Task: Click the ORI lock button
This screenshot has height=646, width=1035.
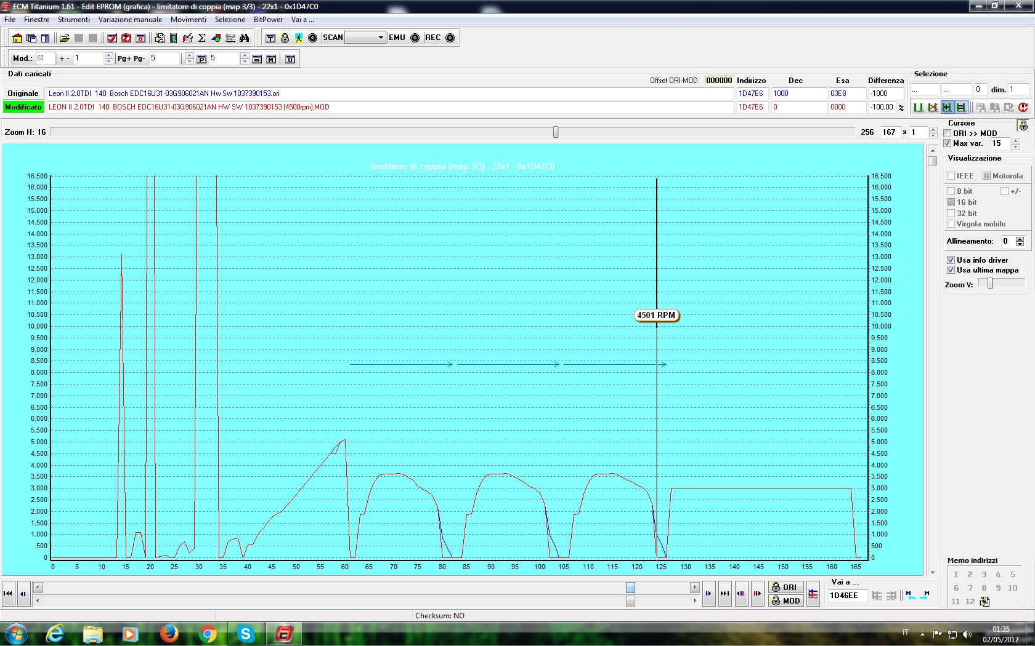Action: pos(785,588)
